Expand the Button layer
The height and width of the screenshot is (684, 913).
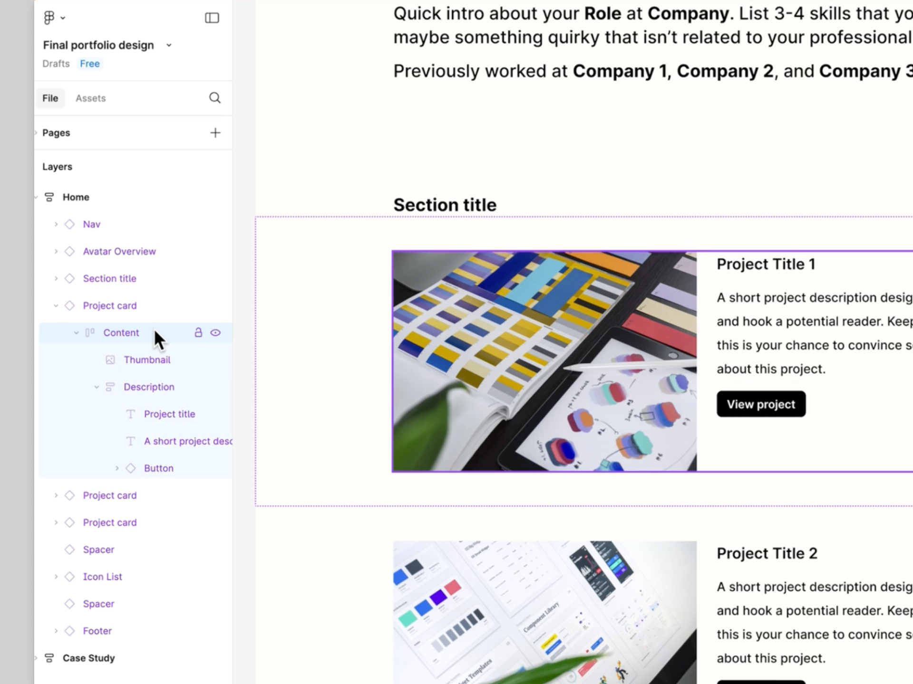click(x=117, y=468)
